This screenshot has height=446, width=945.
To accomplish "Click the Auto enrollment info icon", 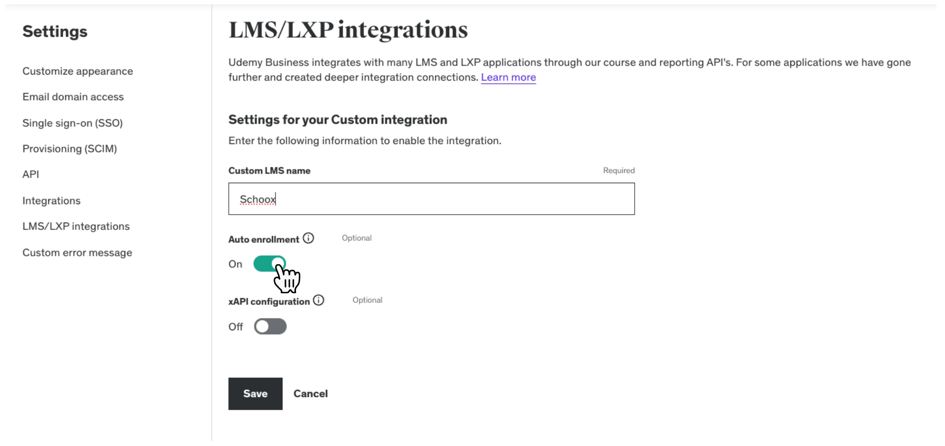I will [308, 238].
